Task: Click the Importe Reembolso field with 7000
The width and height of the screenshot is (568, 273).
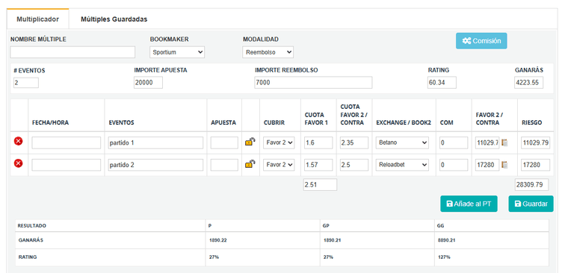Action: 313,83
